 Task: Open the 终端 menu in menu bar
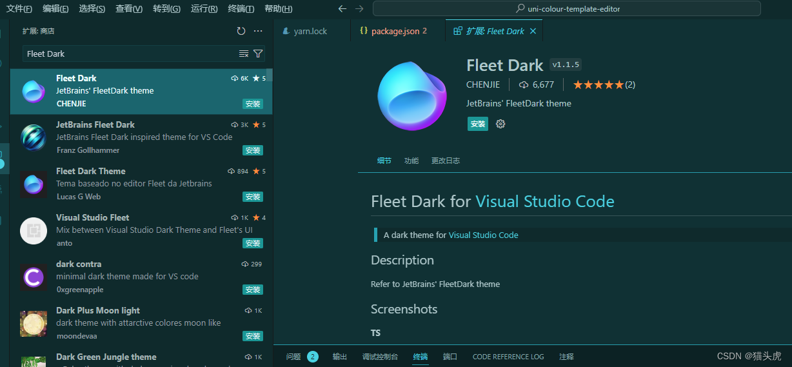tap(241, 9)
